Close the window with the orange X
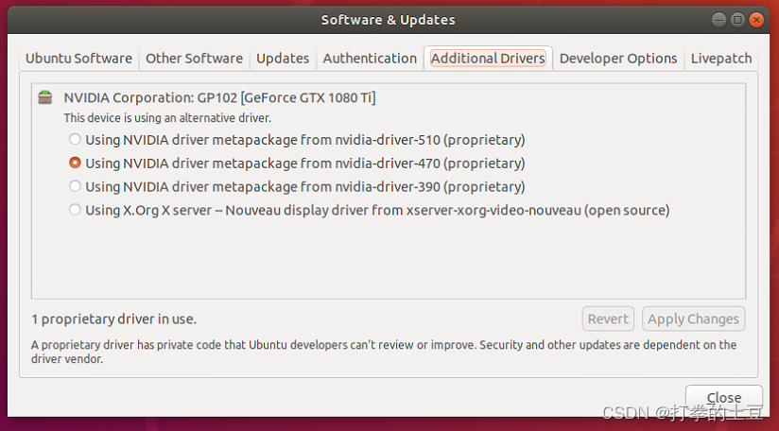The height and width of the screenshot is (431, 779). coord(756,20)
